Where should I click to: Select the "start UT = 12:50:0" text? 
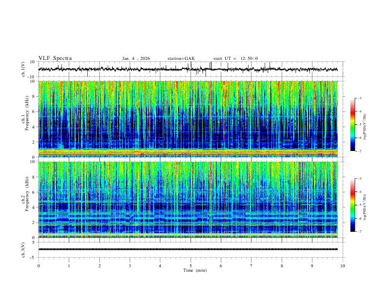pyautogui.click(x=235, y=58)
